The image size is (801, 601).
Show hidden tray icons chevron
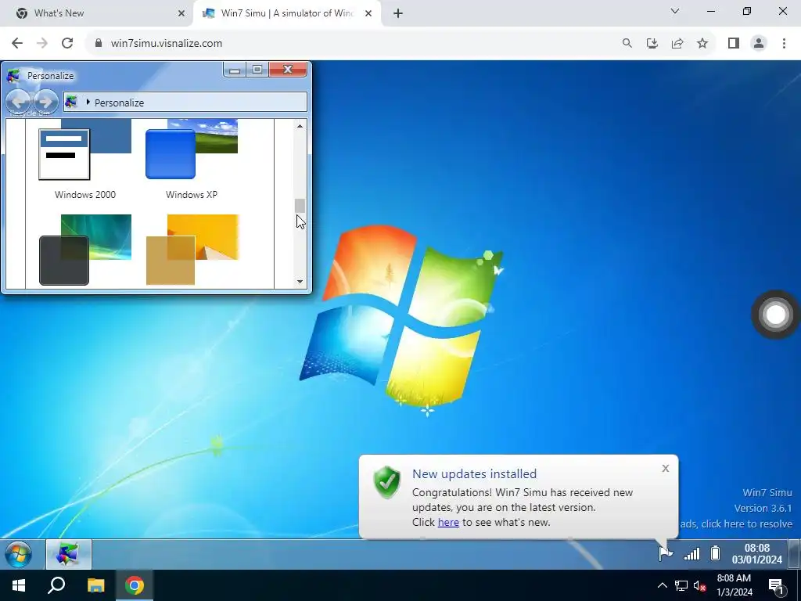click(662, 585)
